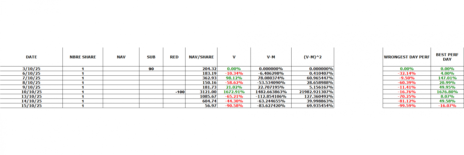464x155 pixels.
Task: Click the -99.59% wrongest day cell
Action: point(407,106)
